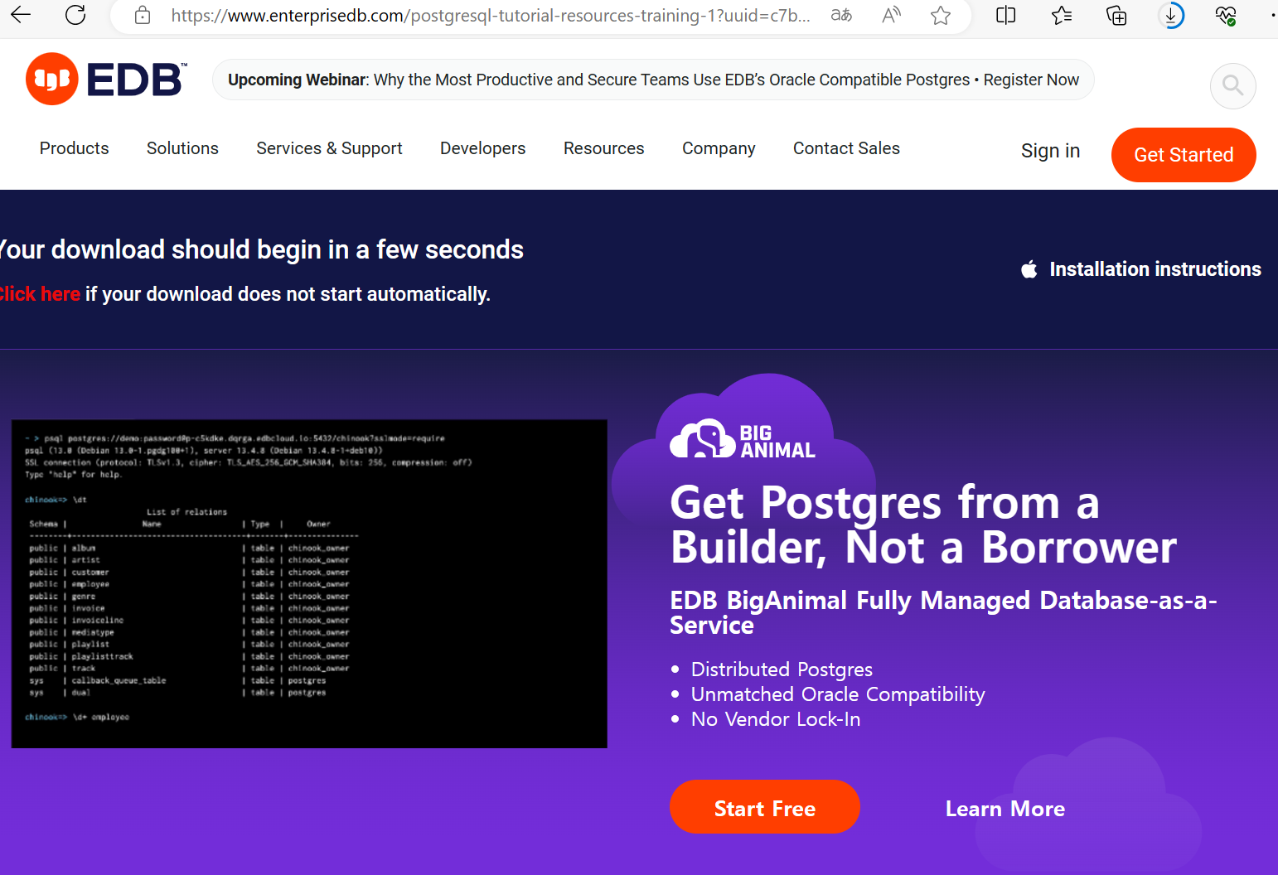Viewport: 1278px width, 875px height.
Task: Go to Contact Sales
Action: click(x=846, y=148)
